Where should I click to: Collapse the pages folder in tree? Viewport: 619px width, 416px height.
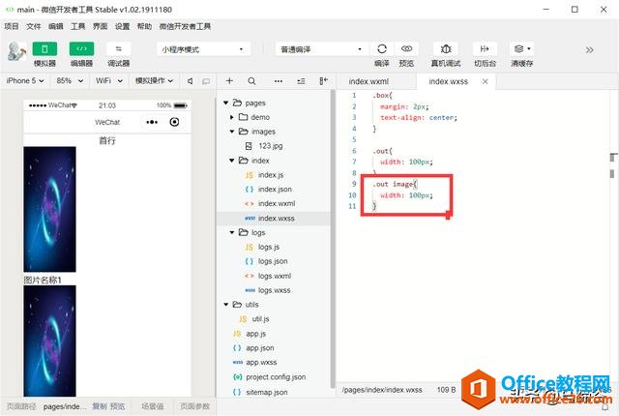227,103
